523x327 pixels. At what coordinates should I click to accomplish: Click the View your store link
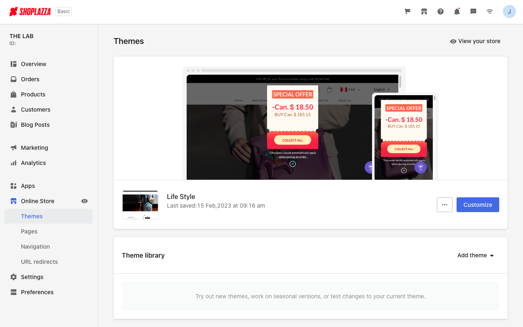[x=475, y=41]
